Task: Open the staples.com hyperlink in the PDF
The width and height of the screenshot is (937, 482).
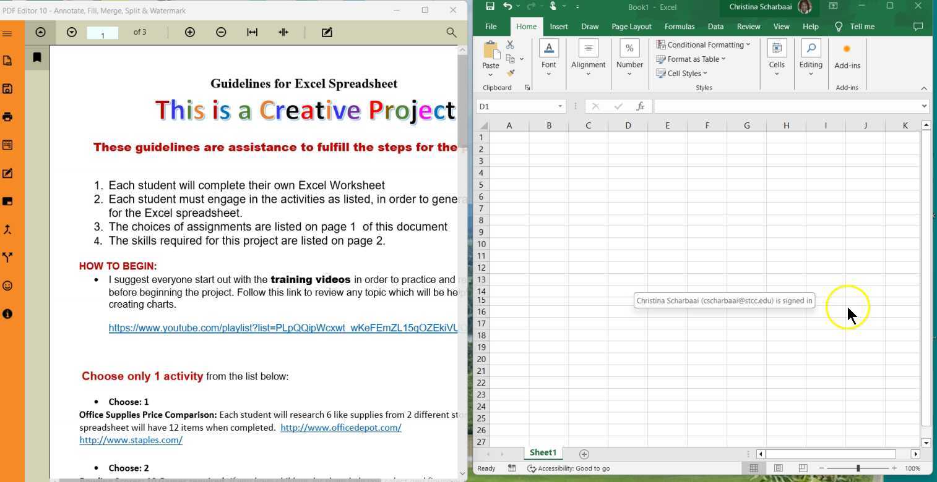Action: click(131, 439)
